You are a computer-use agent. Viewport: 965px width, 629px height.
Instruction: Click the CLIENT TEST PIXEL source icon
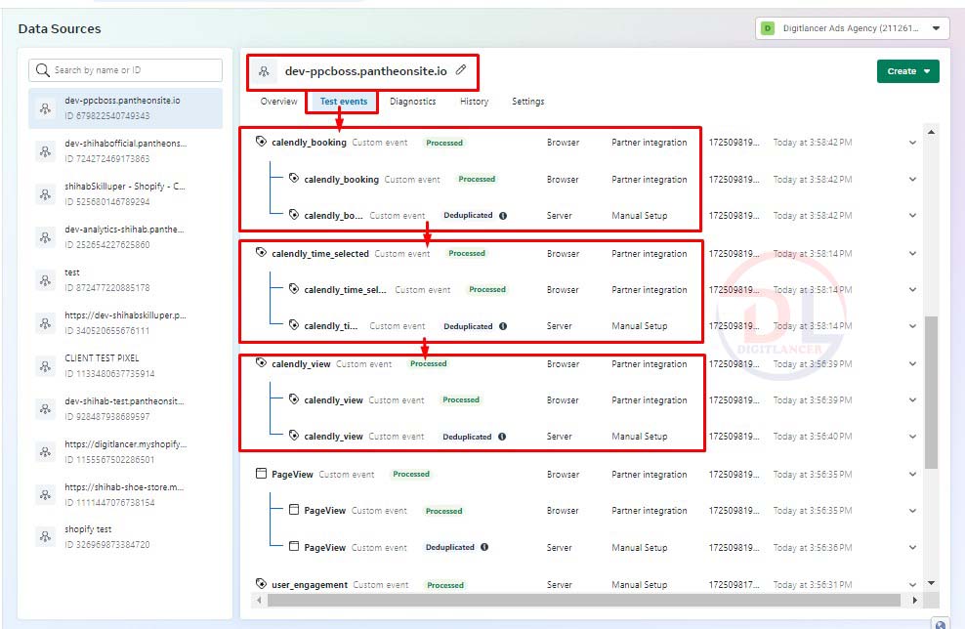coord(45,367)
